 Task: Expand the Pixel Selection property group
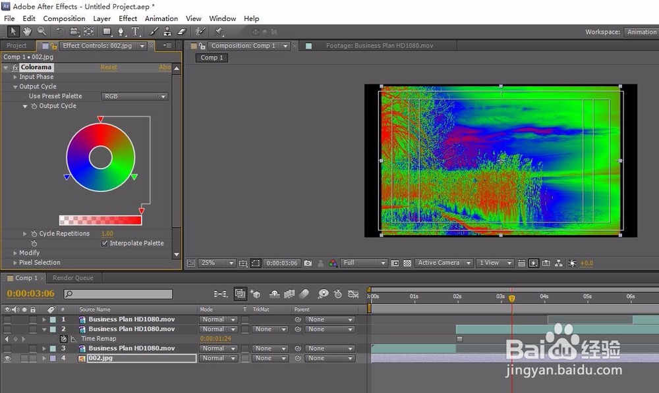click(x=15, y=263)
